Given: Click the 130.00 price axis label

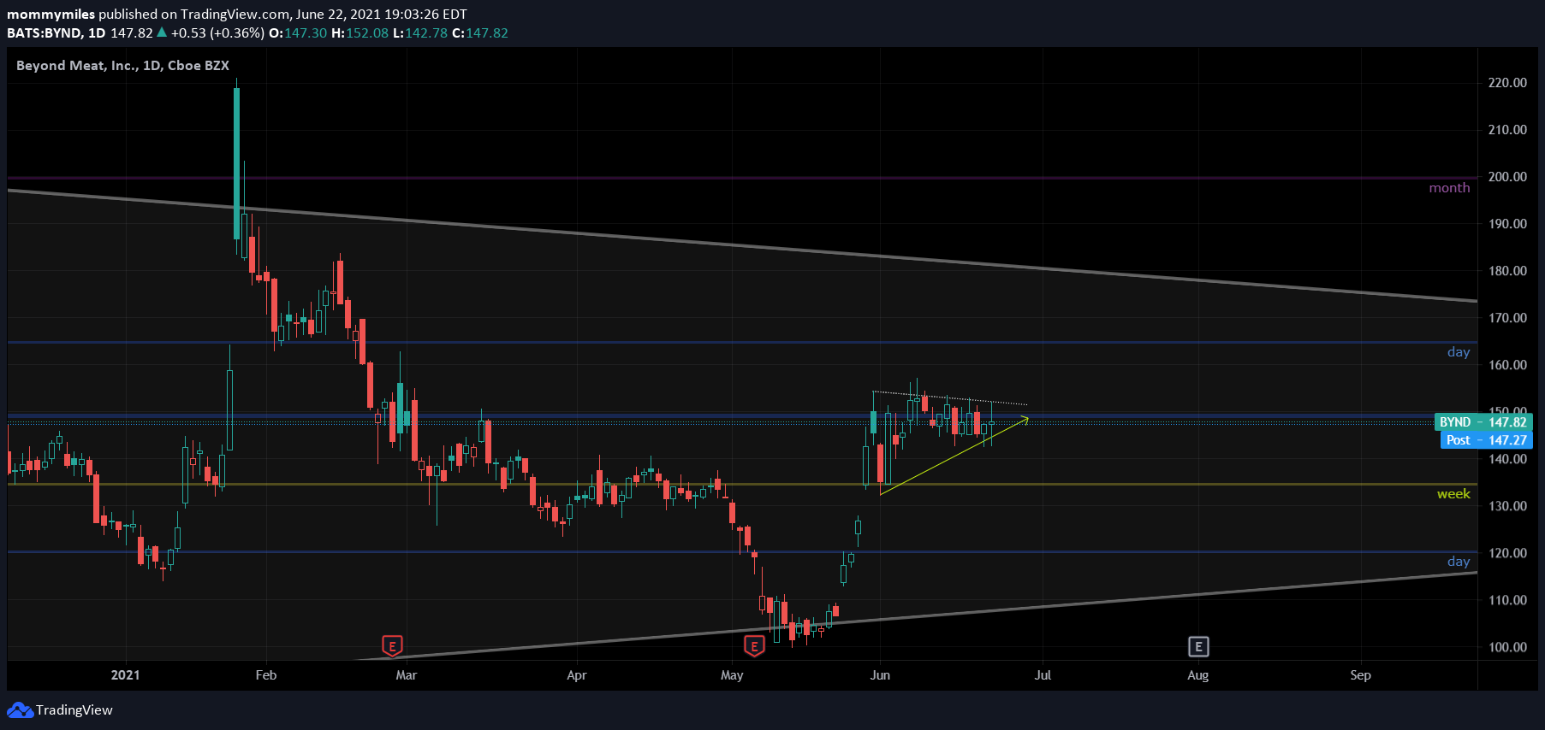Looking at the screenshot, I should (1507, 506).
